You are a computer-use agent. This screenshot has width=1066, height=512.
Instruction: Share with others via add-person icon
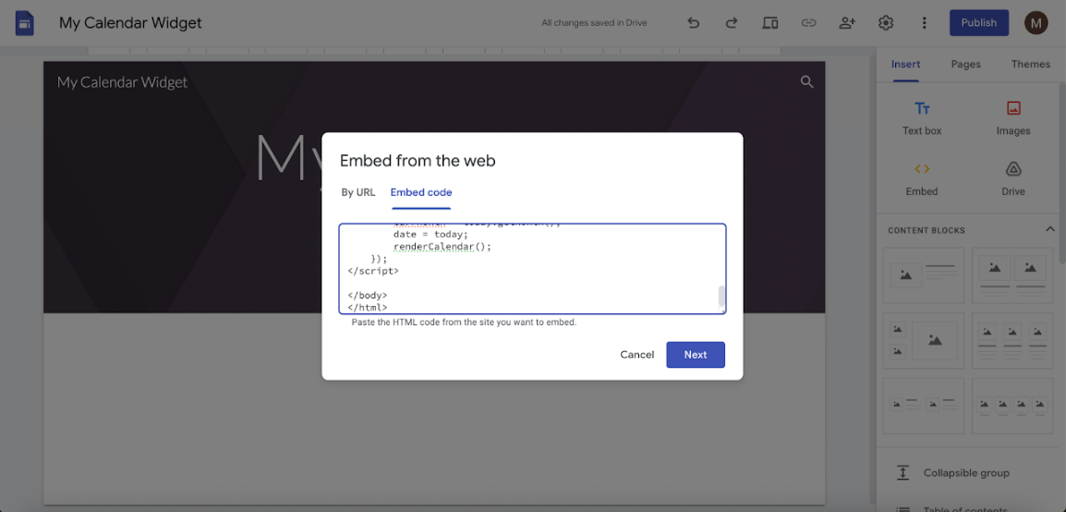coord(847,23)
